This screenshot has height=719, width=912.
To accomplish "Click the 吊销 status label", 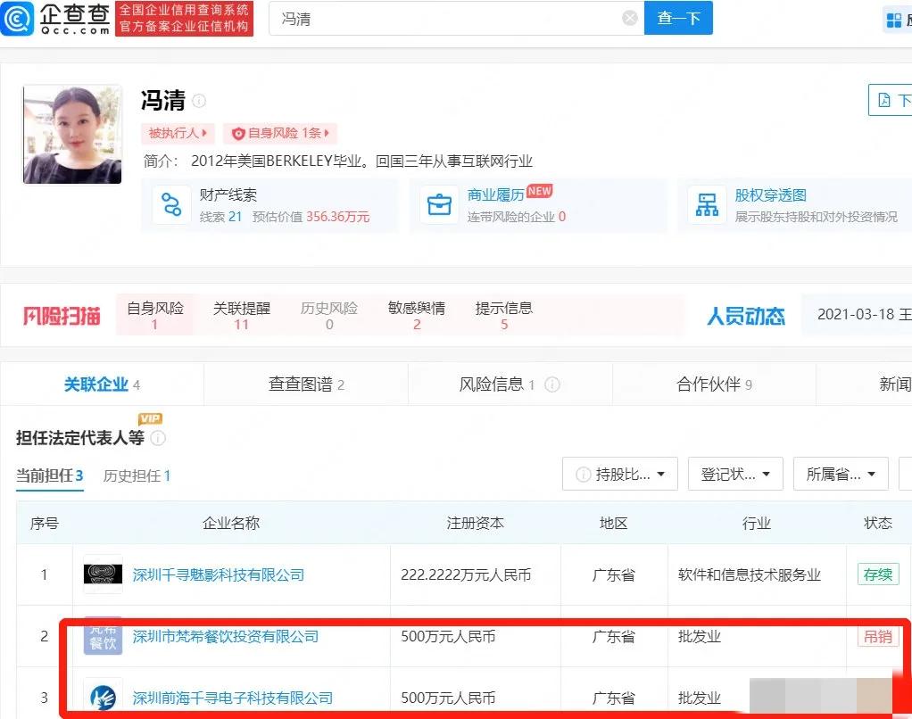I will click(x=878, y=636).
